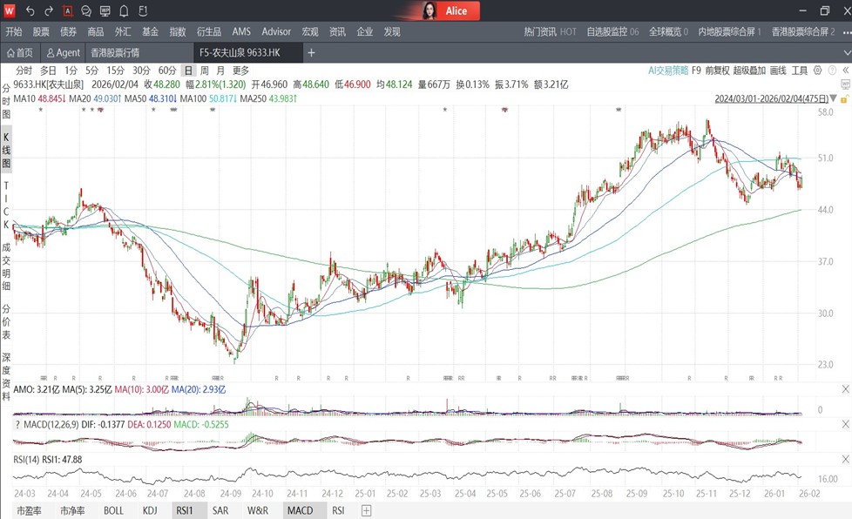This screenshot has height=519, width=852.
Task: Click the Alice assistant button
Action: click(447, 11)
